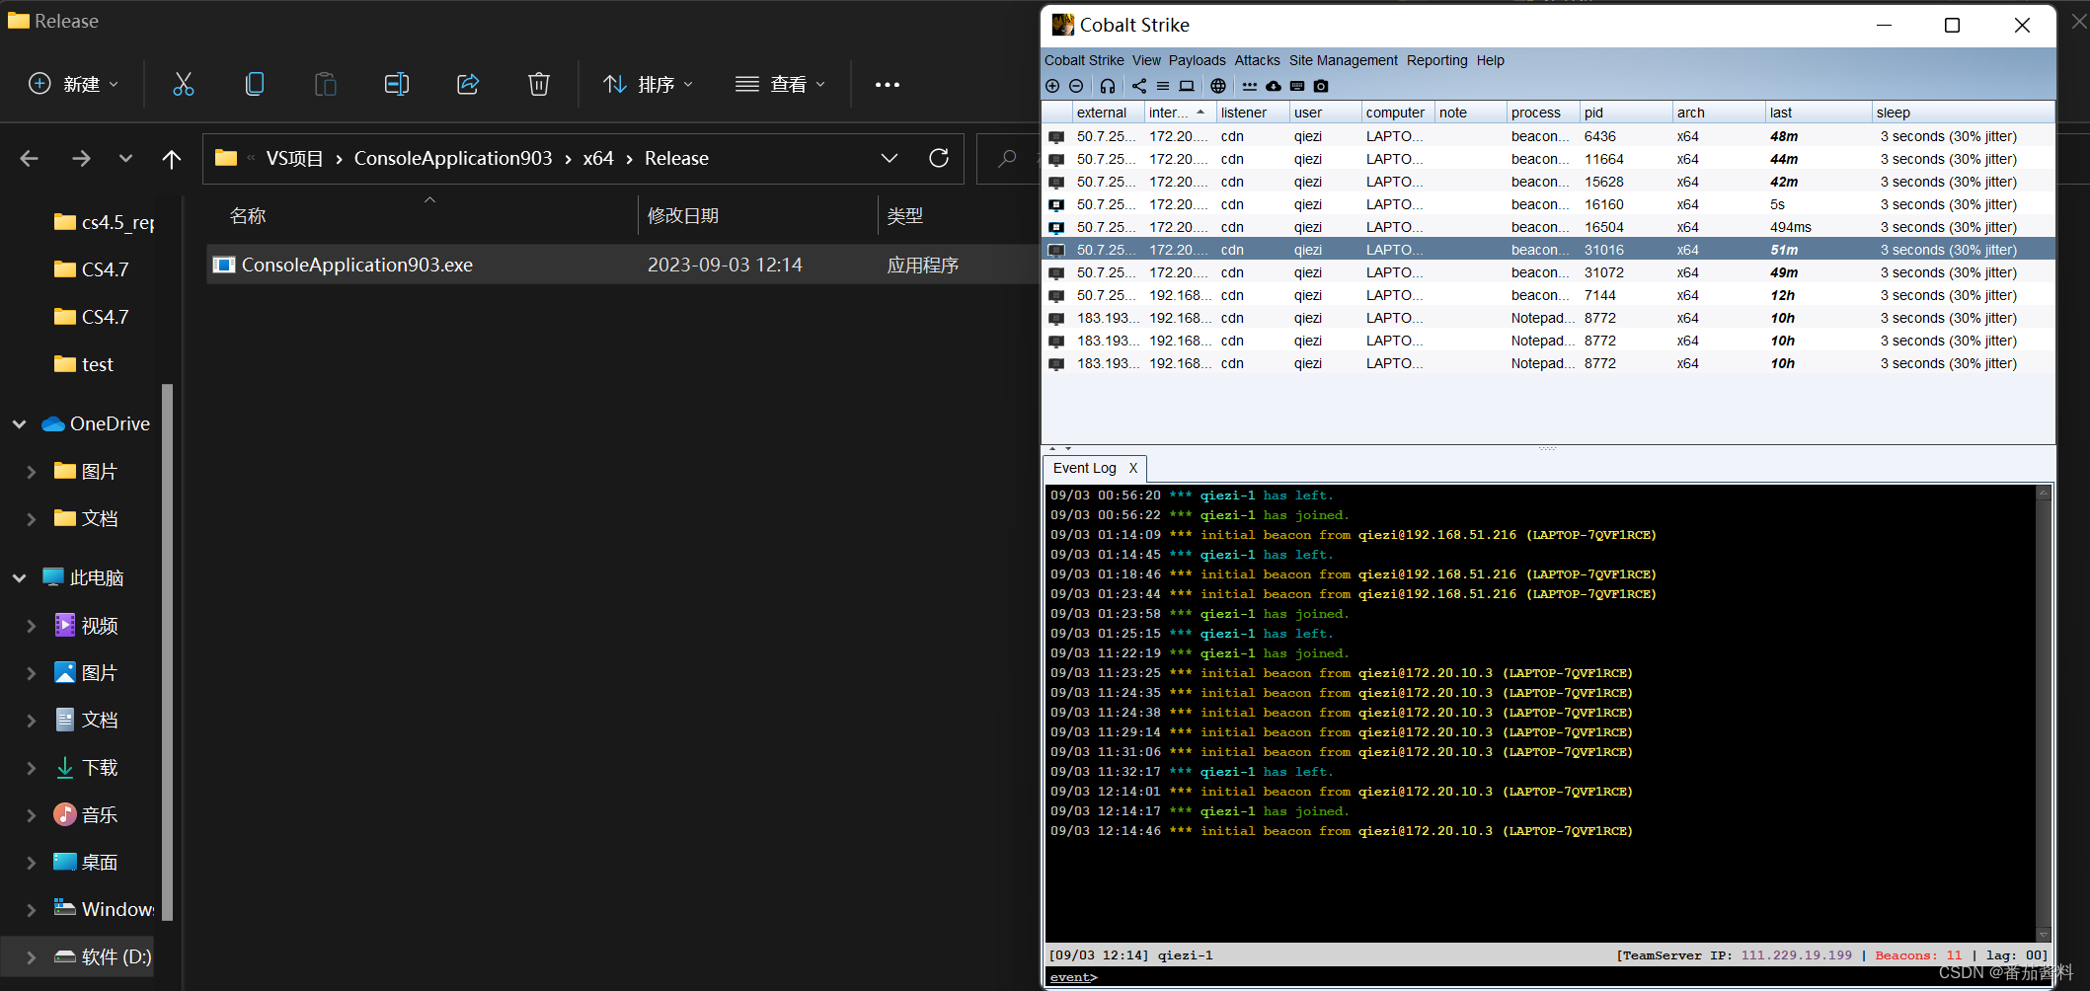This screenshot has width=2090, height=991.
Task: Collapse the 此电脑 tree node
Action: coord(19,578)
